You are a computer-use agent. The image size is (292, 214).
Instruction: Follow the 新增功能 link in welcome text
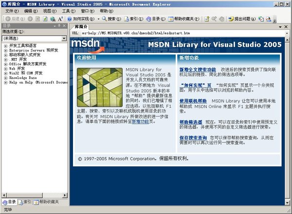tap(140, 122)
